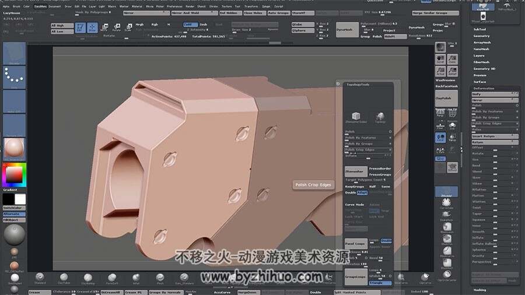525x295 pixels.
Task: Click the ClayPolish button
Action: pyautogui.click(x=446, y=99)
